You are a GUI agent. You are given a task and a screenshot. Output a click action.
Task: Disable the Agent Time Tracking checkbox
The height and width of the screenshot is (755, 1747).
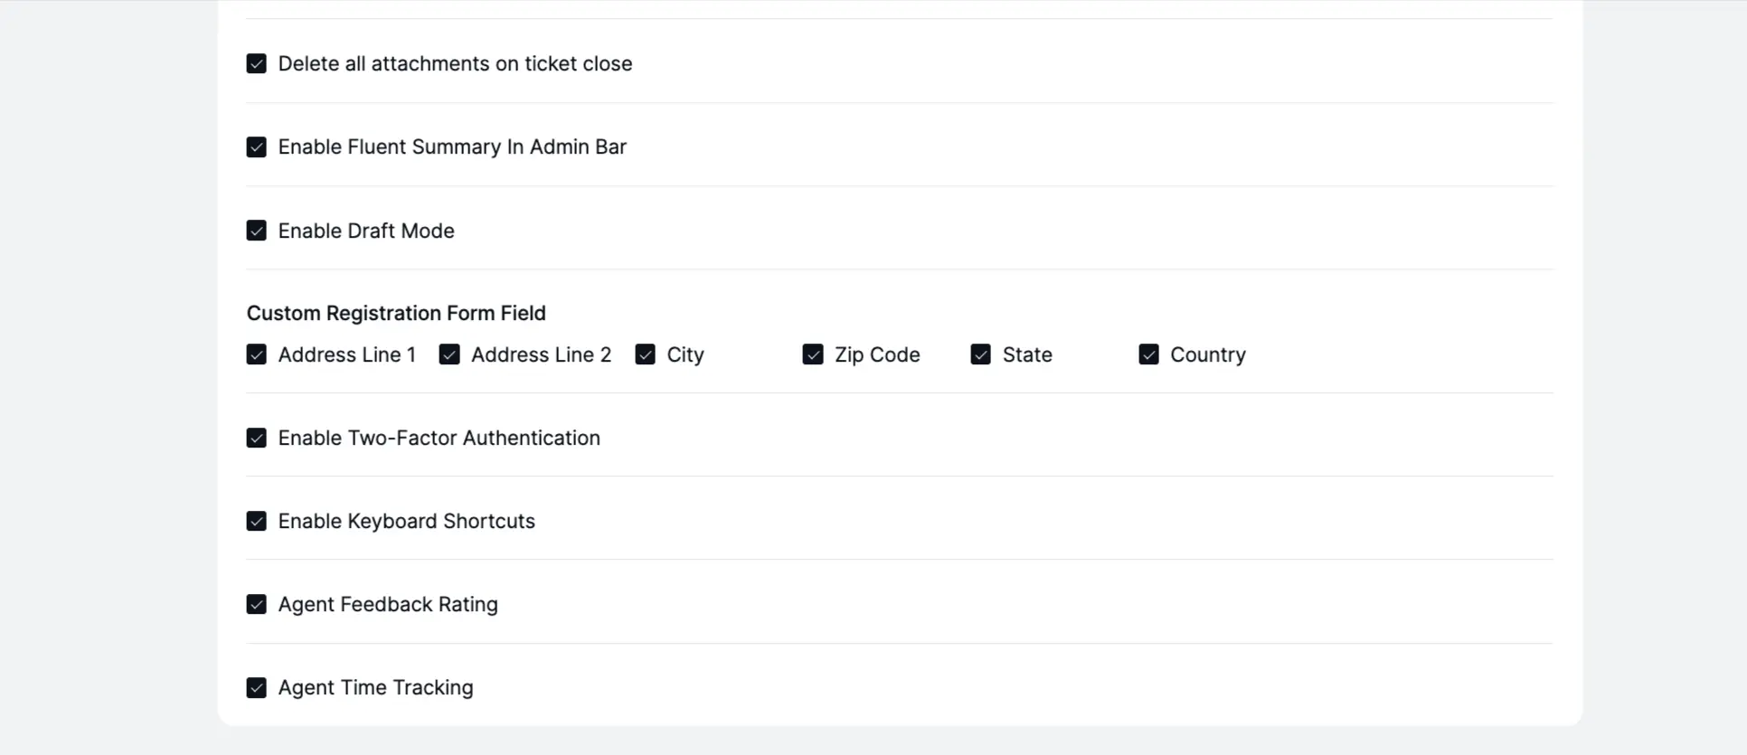point(257,687)
